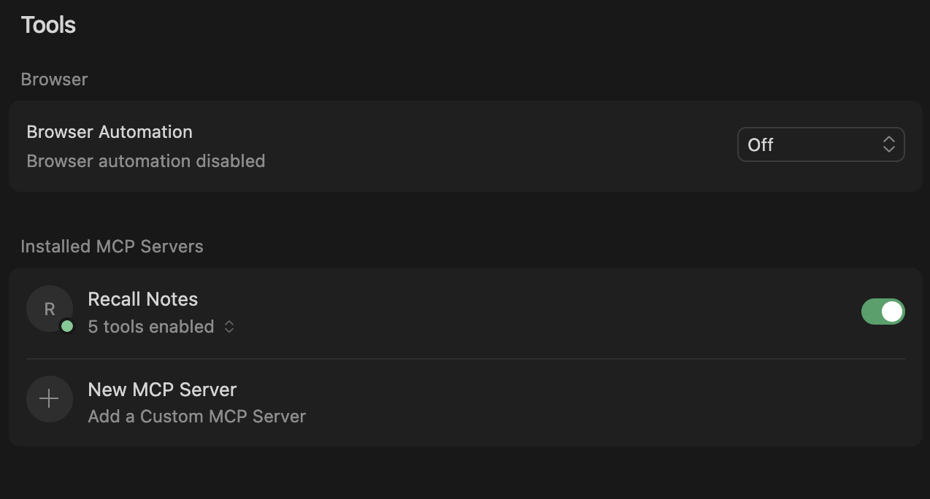Click empty space in the Recall Notes row
The image size is (930, 499).
511,312
